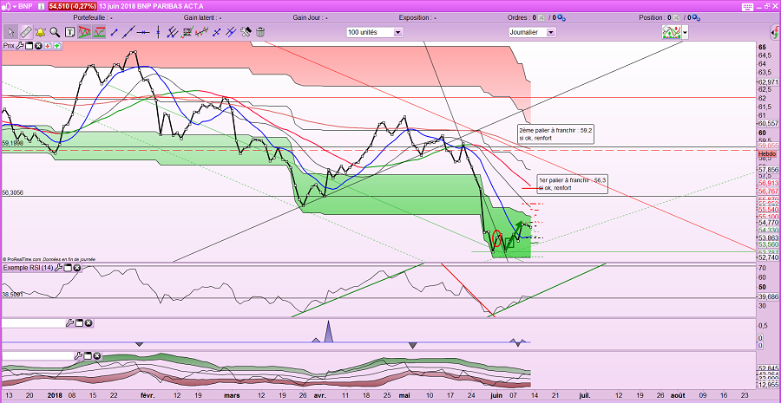Viewport: 781px width, 403px height.
Task: Click the red ellipse drawn on June candles
Action: click(496, 239)
